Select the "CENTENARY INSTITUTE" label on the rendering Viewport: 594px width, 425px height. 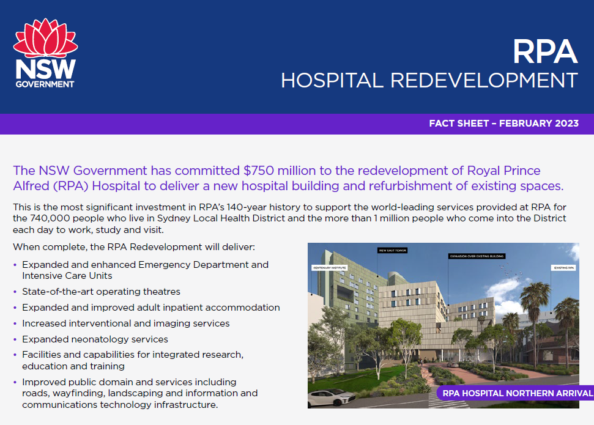329,268
